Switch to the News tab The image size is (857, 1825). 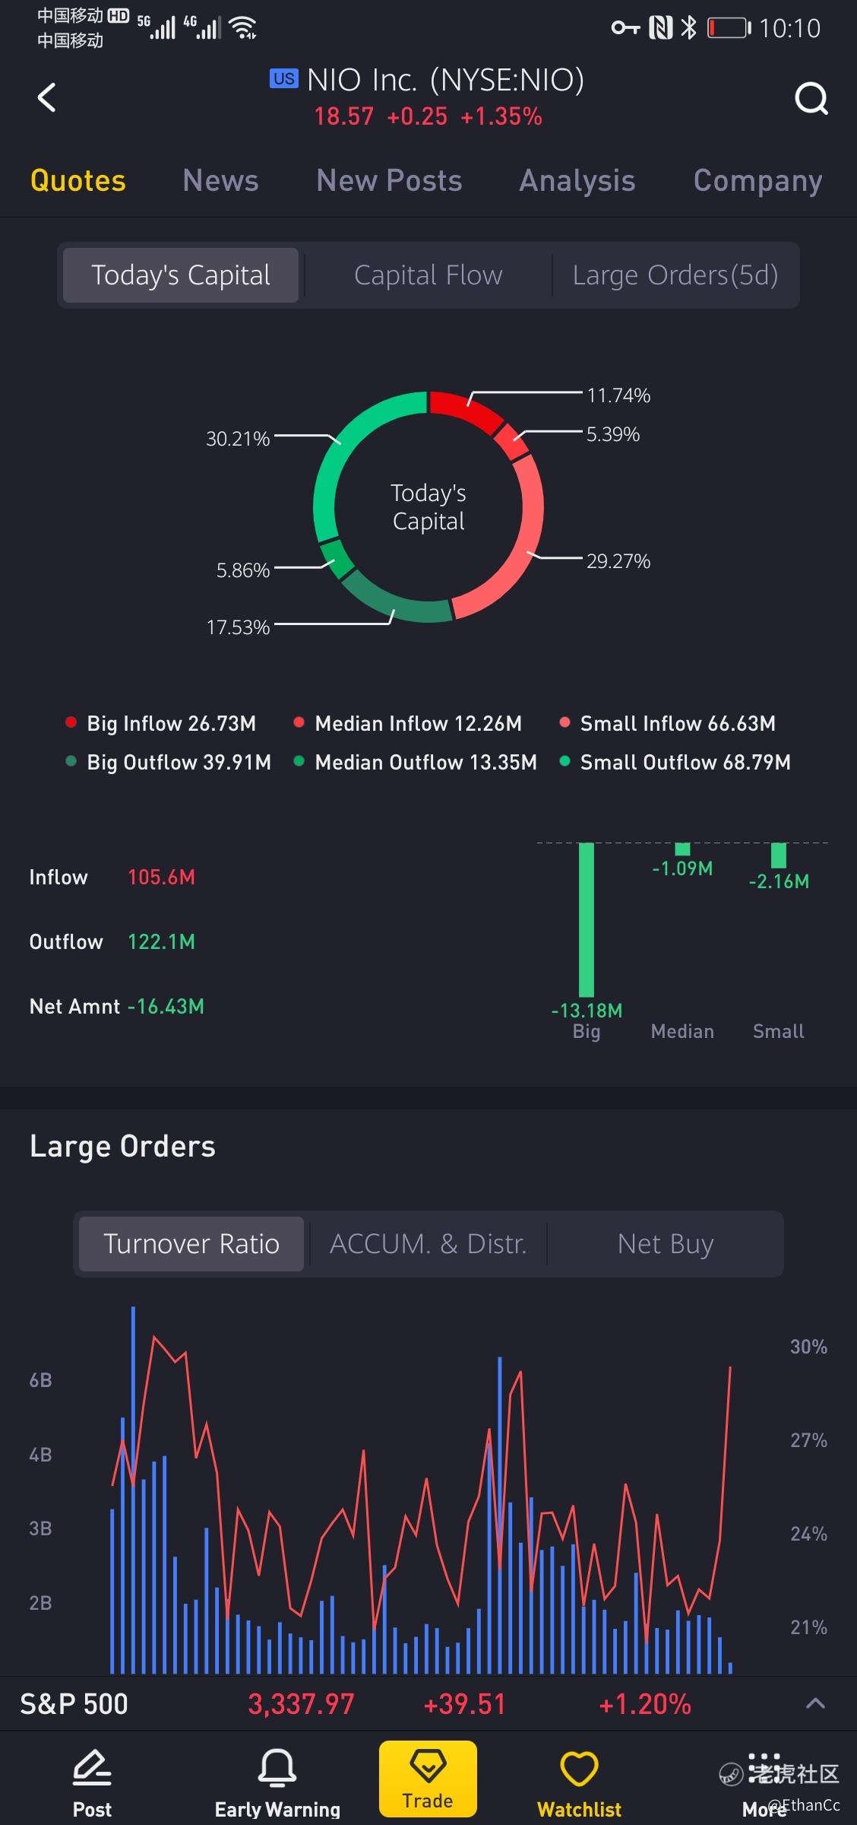(220, 180)
